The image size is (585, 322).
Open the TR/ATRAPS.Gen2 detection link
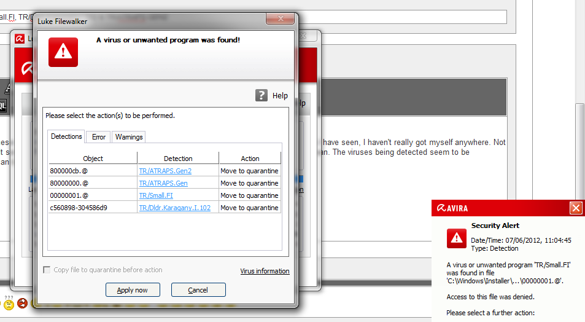165,171
